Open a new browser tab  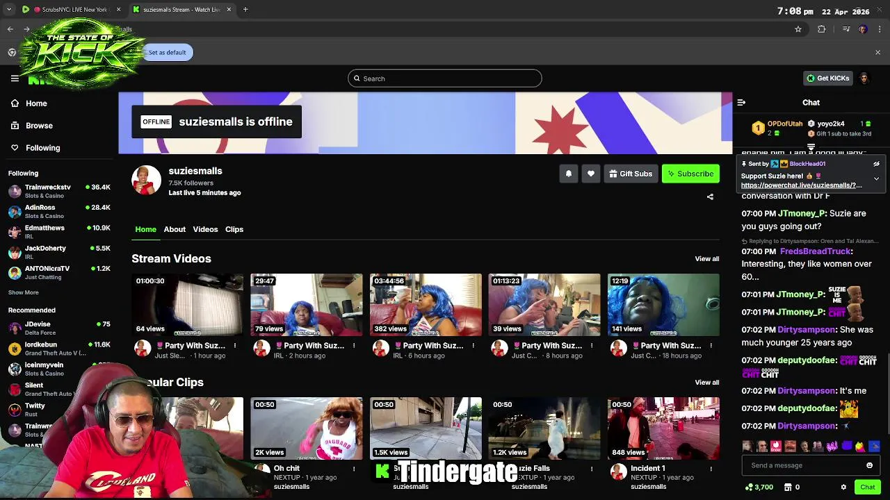click(x=245, y=10)
